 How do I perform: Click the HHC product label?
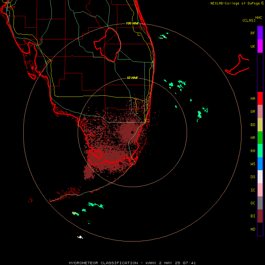tap(259, 18)
